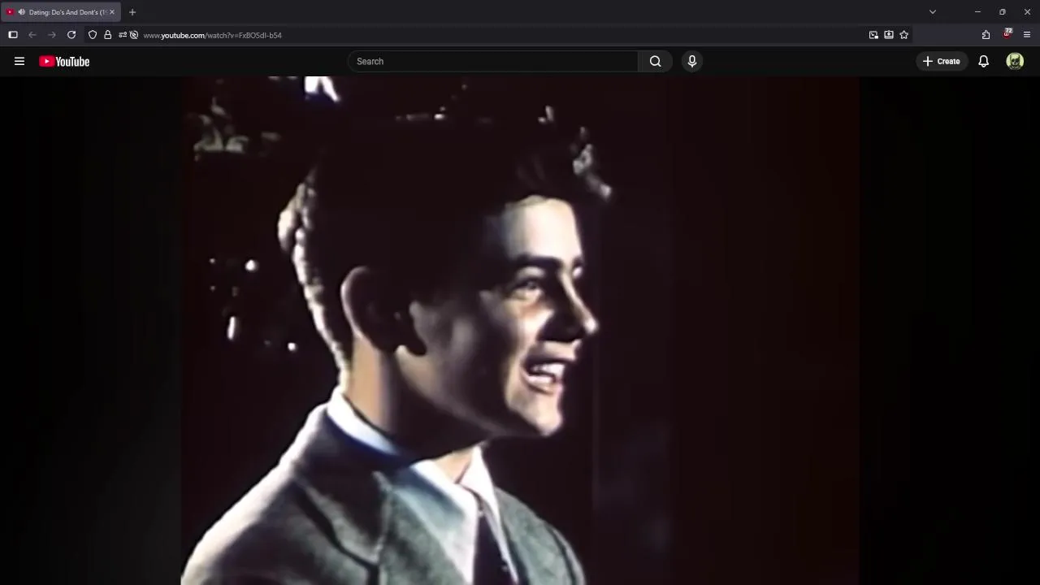Click autoplay blocked indicator icon
This screenshot has width=1040, height=585.
click(x=134, y=35)
